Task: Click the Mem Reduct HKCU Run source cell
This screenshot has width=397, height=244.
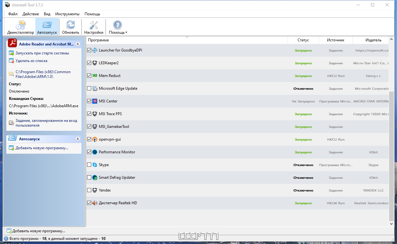Action: tap(336, 76)
